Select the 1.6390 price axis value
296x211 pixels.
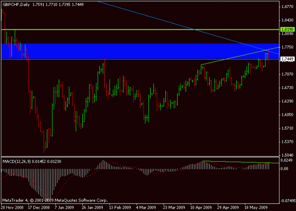287,101
